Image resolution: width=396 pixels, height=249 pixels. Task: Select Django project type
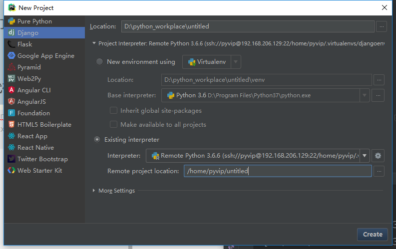point(44,33)
